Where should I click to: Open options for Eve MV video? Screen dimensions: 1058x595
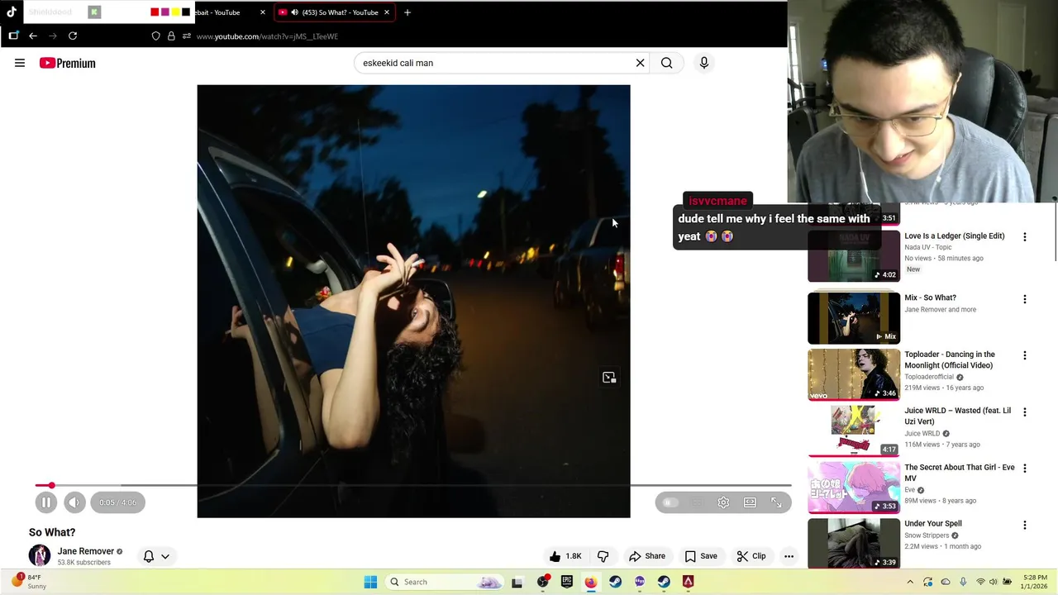[x=1025, y=468]
